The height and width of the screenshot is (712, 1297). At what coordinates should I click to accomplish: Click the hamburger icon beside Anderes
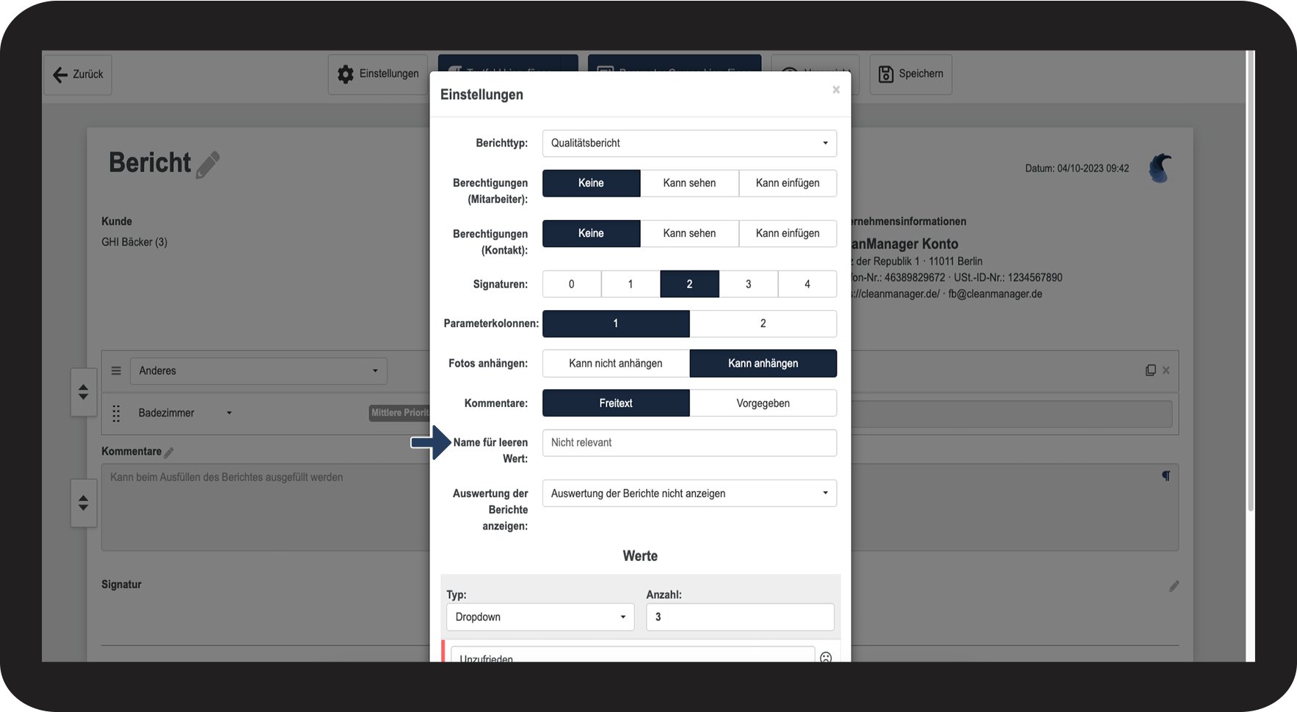tap(116, 371)
